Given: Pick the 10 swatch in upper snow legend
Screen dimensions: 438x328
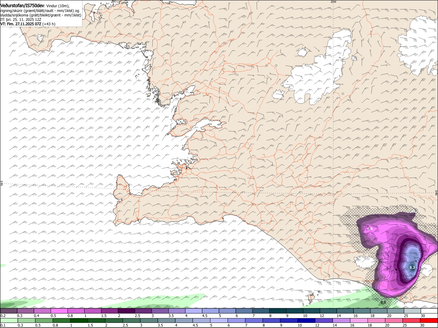Looking at the screenshot, I should click(x=312, y=311).
